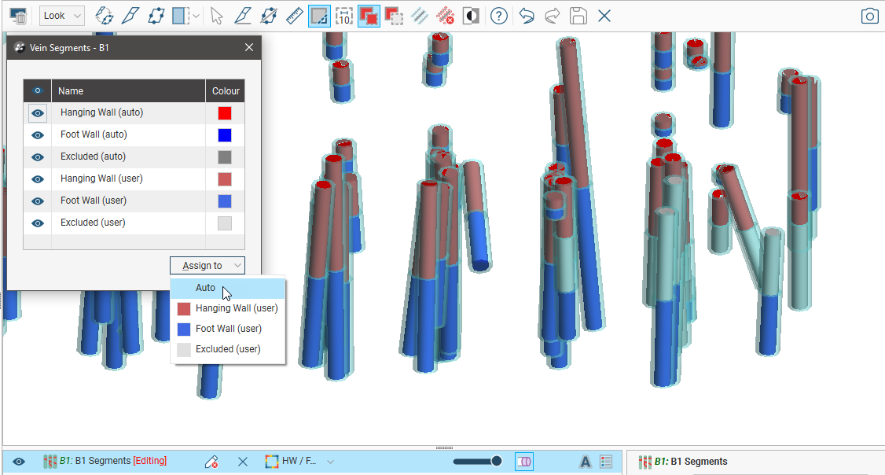This screenshot has width=885, height=475.
Task: Hide the Hanging Wall (auto) segments
Action: 37,113
